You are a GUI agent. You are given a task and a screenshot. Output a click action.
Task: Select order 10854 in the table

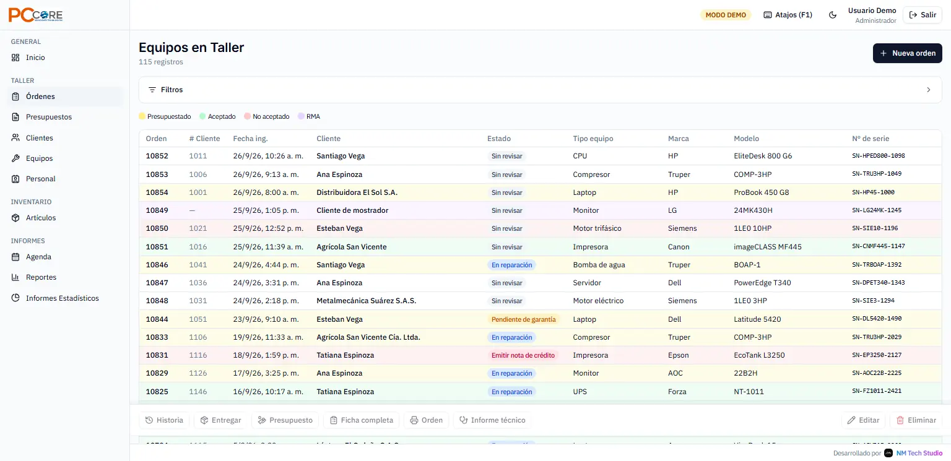point(540,192)
